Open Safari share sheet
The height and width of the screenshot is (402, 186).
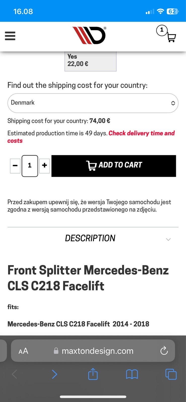coord(93,374)
